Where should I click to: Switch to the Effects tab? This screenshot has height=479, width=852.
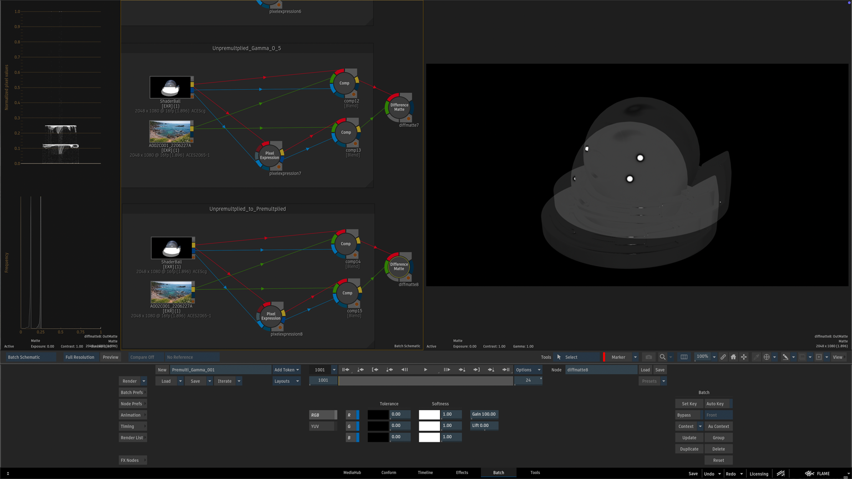coord(462,473)
